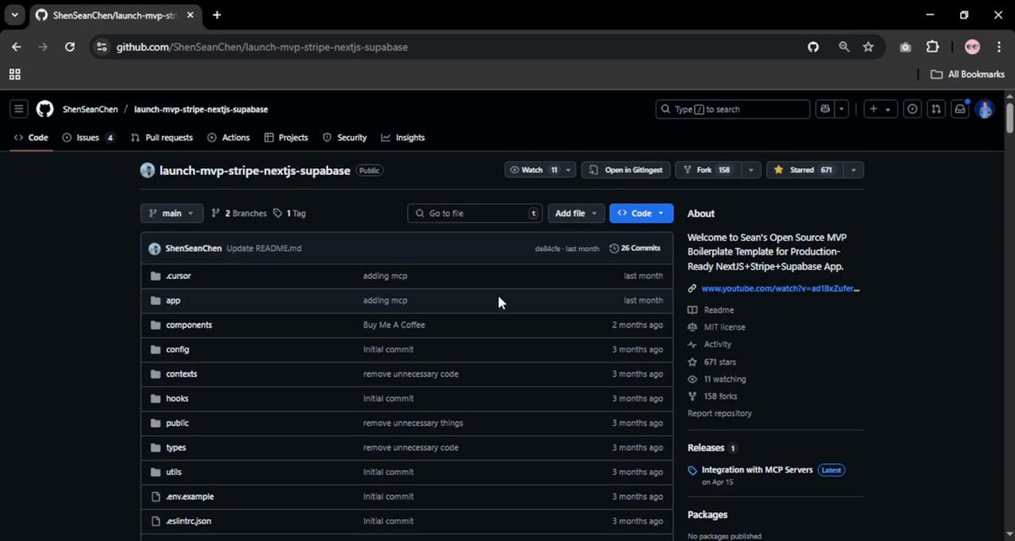The width and height of the screenshot is (1015, 541).
Task: Click the GitHub icon in address bar
Action: pyautogui.click(x=814, y=47)
